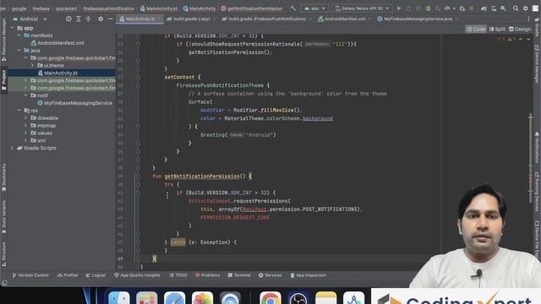The height and width of the screenshot is (304, 541).
Task: Open the Profiler tool window
Action: [x=68, y=275]
